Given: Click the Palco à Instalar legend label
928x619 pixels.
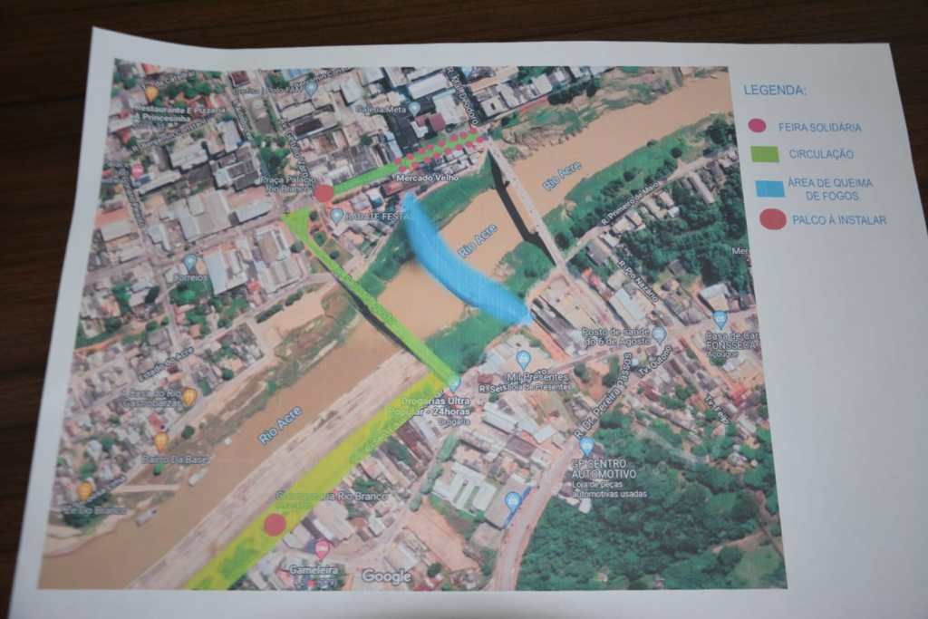Looking at the screenshot, I should point(838,220).
